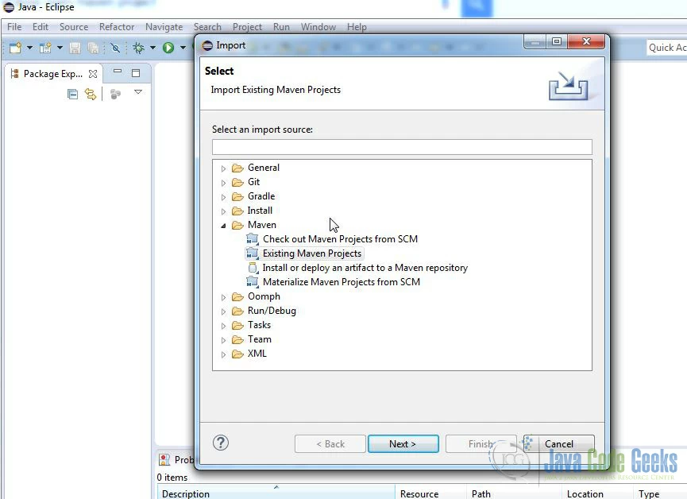Image resolution: width=687 pixels, height=499 pixels.
Task: Sort Problems by Type column
Action: (660, 493)
